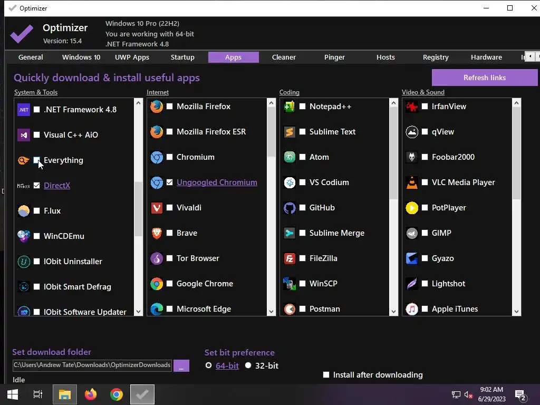Enable Install after downloading
Screen dimensions: 540x405
[326, 375]
